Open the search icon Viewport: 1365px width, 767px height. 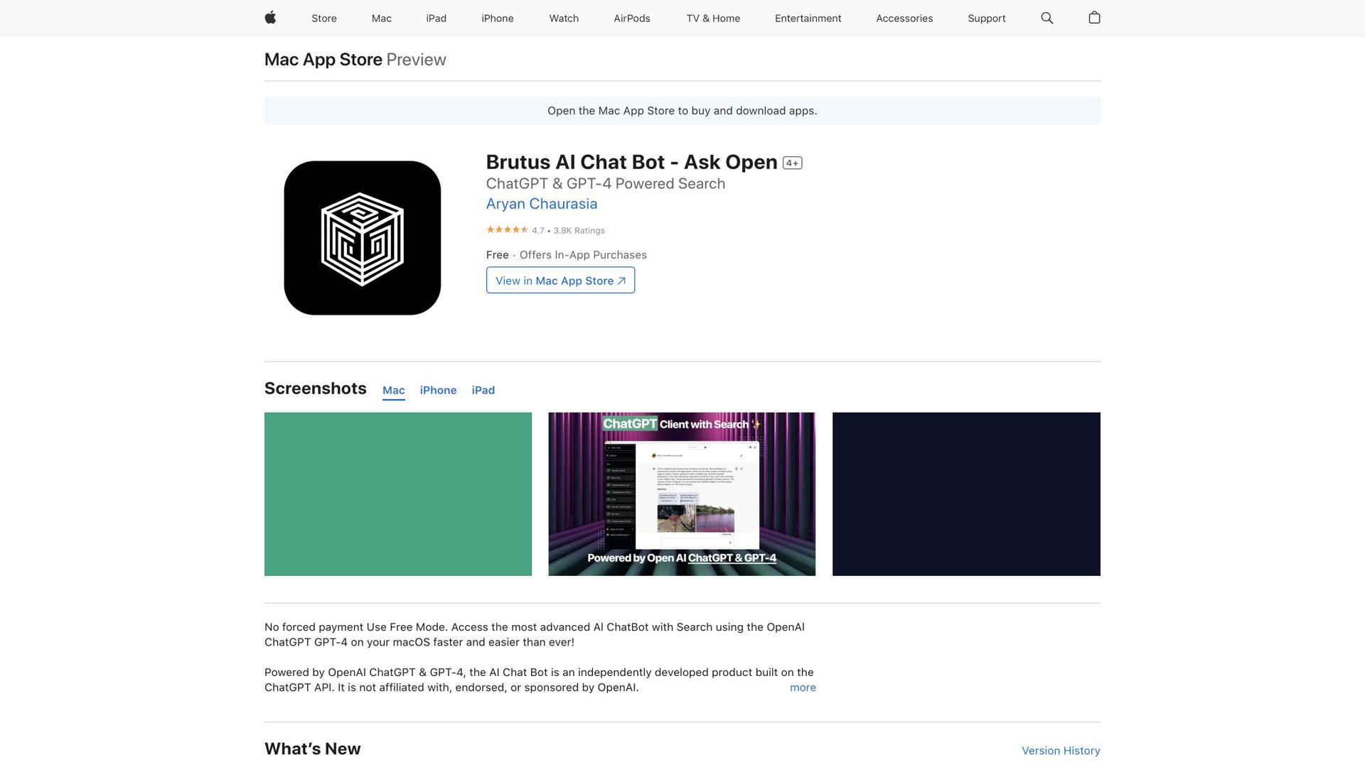[x=1046, y=18]
